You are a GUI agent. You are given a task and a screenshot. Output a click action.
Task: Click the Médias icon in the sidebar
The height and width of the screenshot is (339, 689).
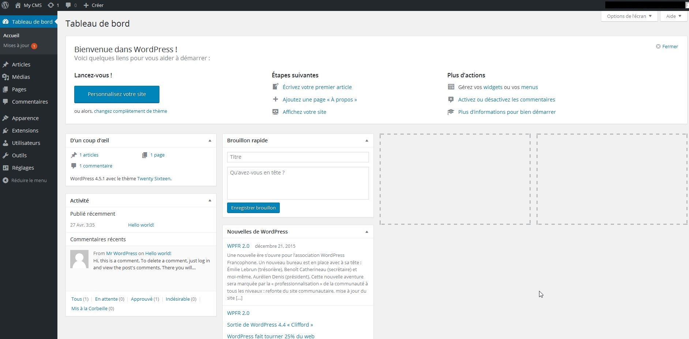click(x=5, y=77)
